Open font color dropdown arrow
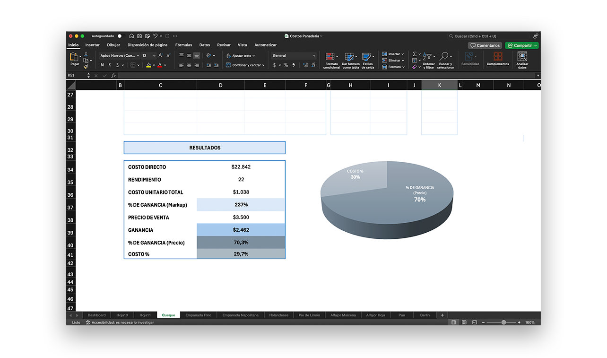This screenshot has height=358, width=607. tap(165, 65)
